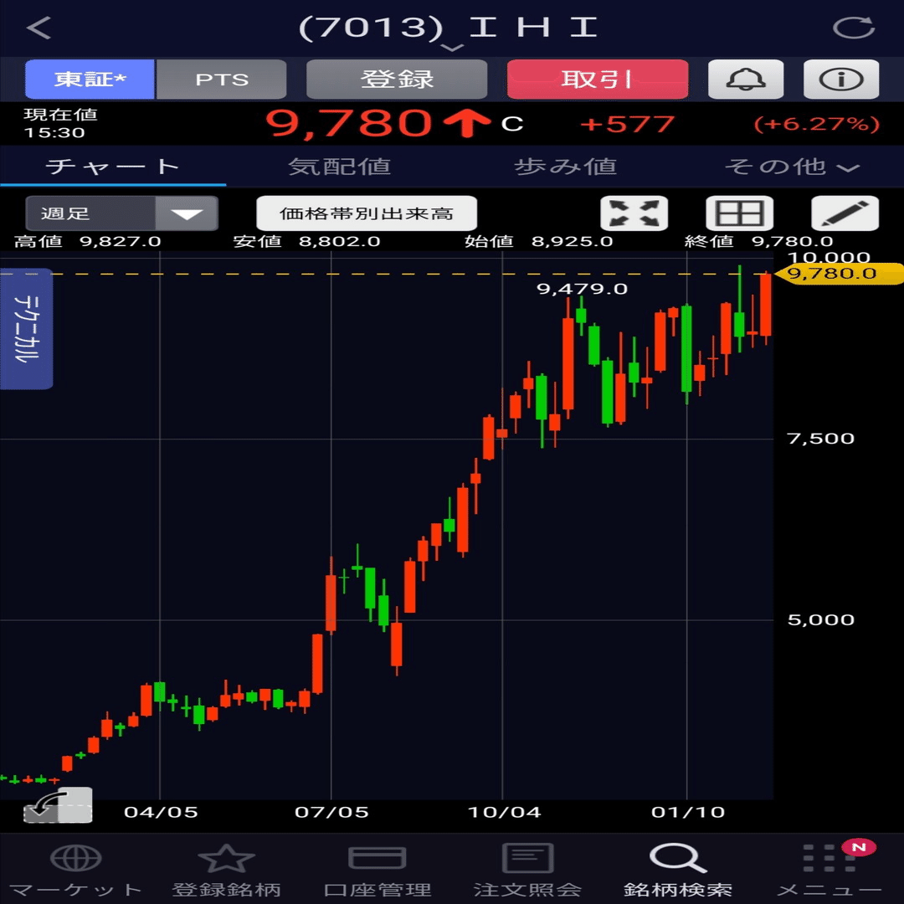The height and width of the screenshot is (904, 904).
Task: Tap the +577 change value
Action: click(x=627, y=124)
